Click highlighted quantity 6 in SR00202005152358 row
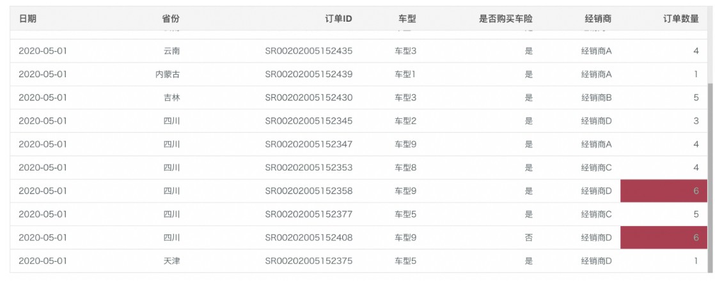715x281 pixels. tap(664, 192)
